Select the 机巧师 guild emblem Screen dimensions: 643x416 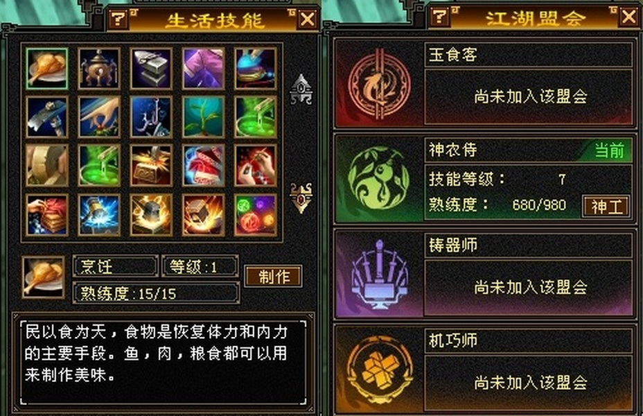(x=379, y=370)
